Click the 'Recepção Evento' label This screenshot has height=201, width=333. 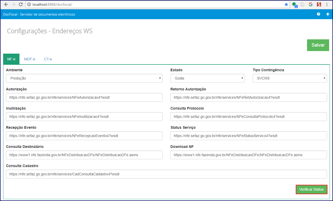tap(21, 127)
